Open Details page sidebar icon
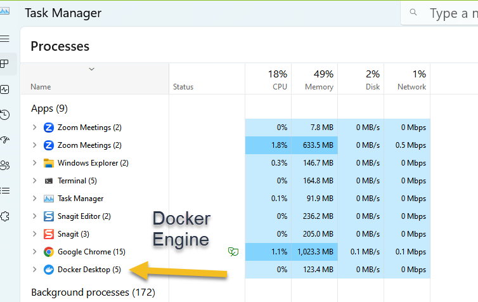478x302 pixels. pos(5,190)
